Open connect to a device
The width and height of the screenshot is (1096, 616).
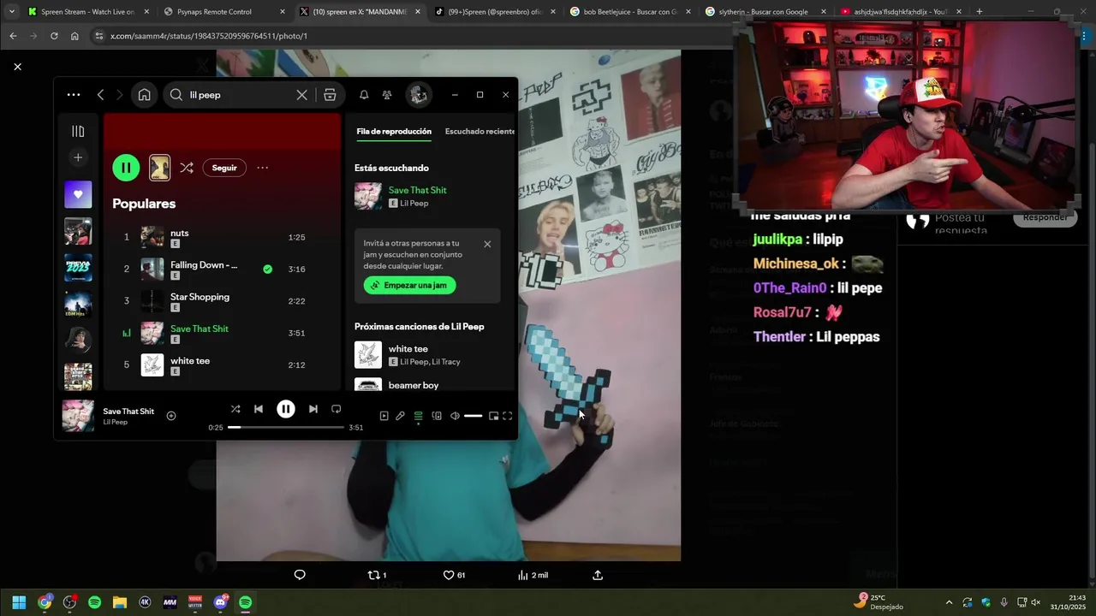[x=437, y=416]
